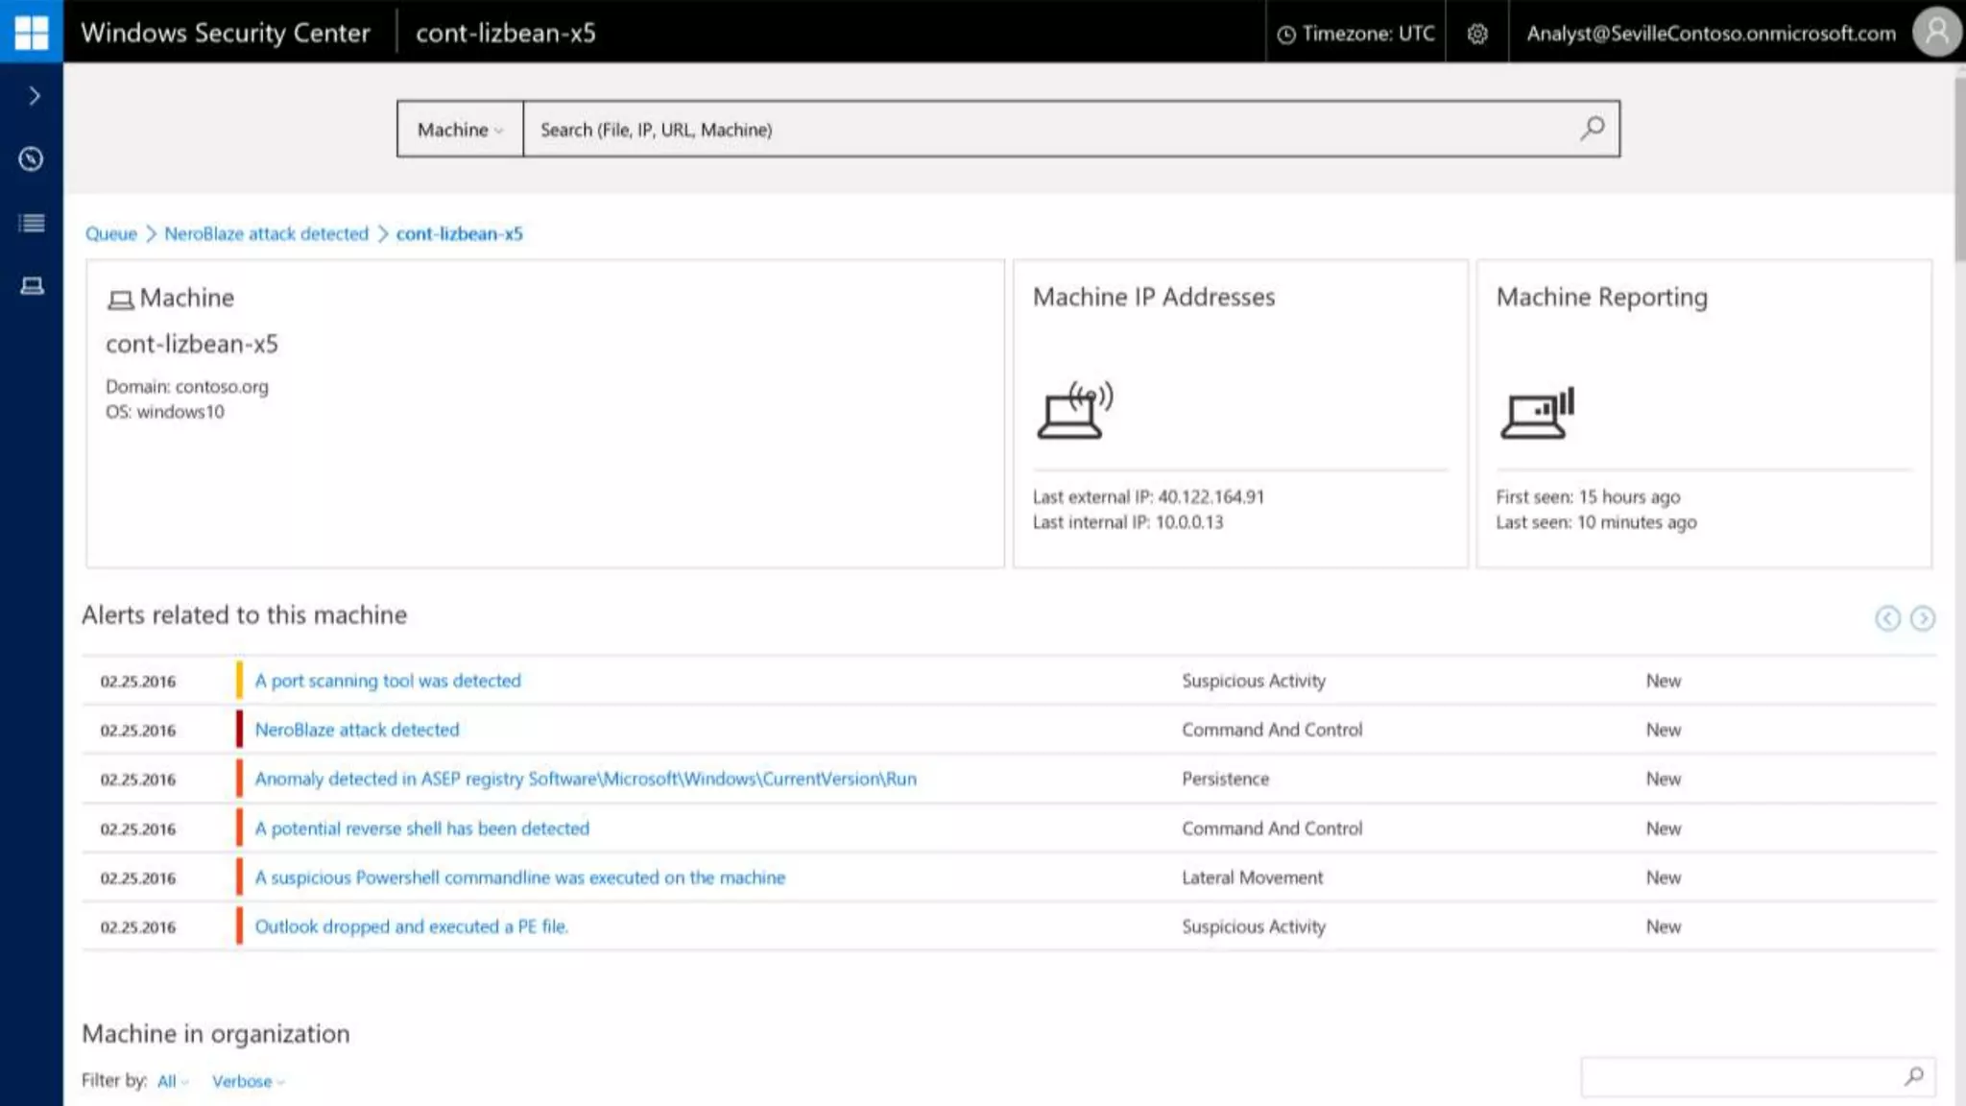
Task: Open the machines view laptop icon
Action: [x=32, y=286]
